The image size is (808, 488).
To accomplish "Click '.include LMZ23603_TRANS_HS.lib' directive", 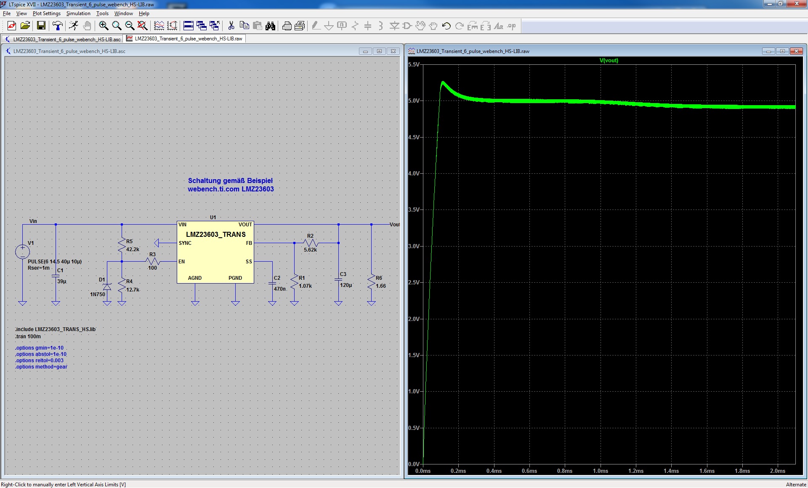I will coord(56,329).
